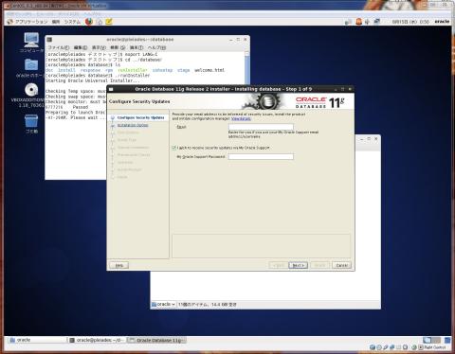Open terminal 端末 (Terminal) menu
This screenshot has height=354, width=455.
[136, 47]
